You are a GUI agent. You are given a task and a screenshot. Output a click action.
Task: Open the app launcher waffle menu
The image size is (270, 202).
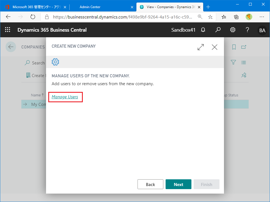tap(8, 30)
